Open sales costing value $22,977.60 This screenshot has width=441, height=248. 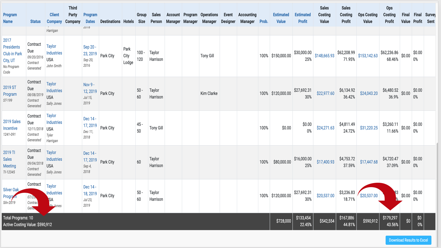coord(325,94)
